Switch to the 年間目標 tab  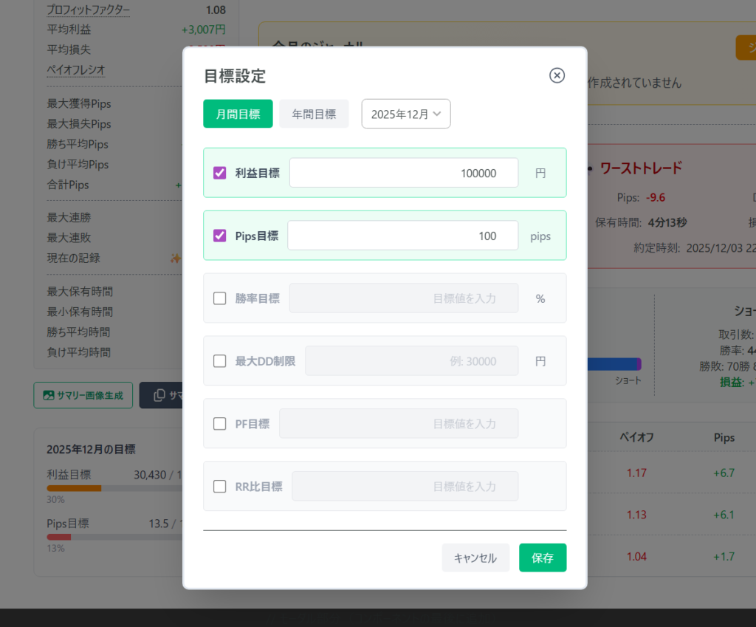point(314,114)
